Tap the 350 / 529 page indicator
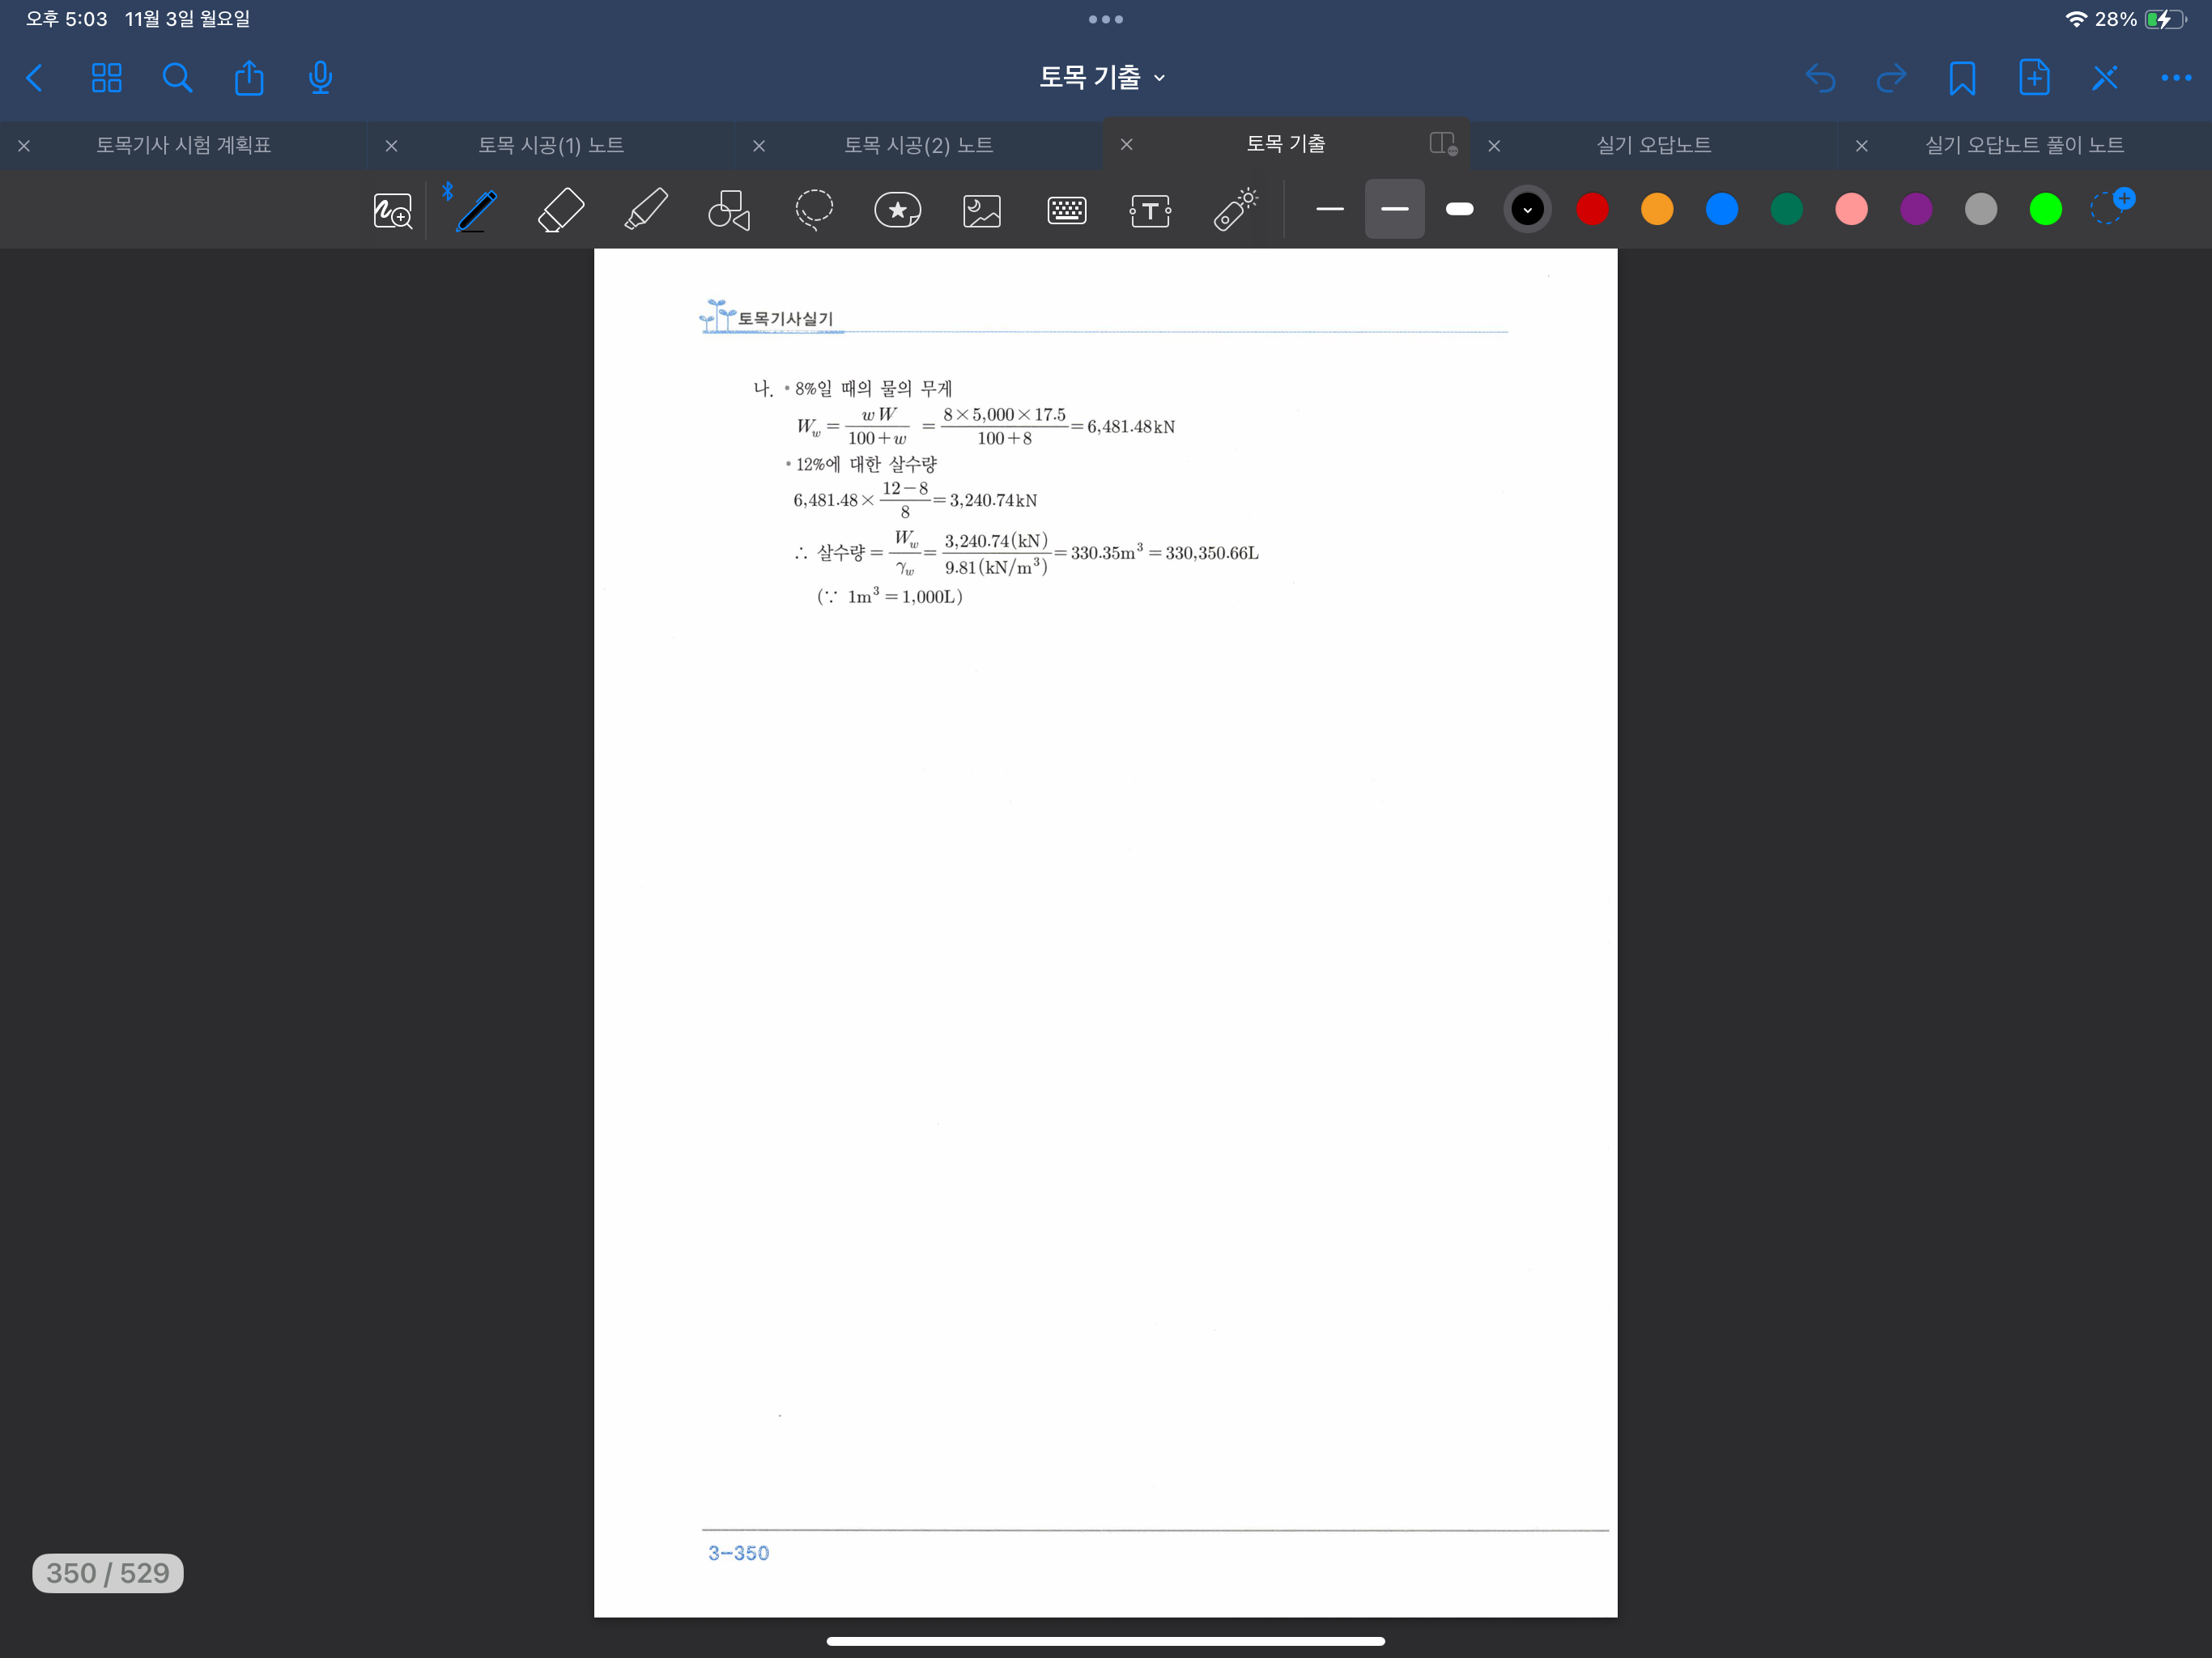Image resolution: width=2212 pixels, height=1658 pixels. point(107,1573)
